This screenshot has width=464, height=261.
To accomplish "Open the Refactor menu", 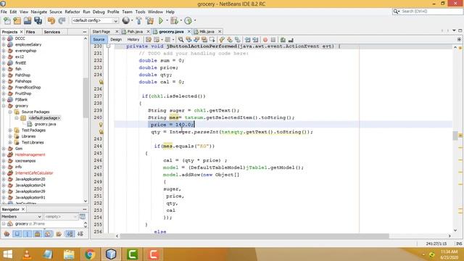I will coord(72,12).
